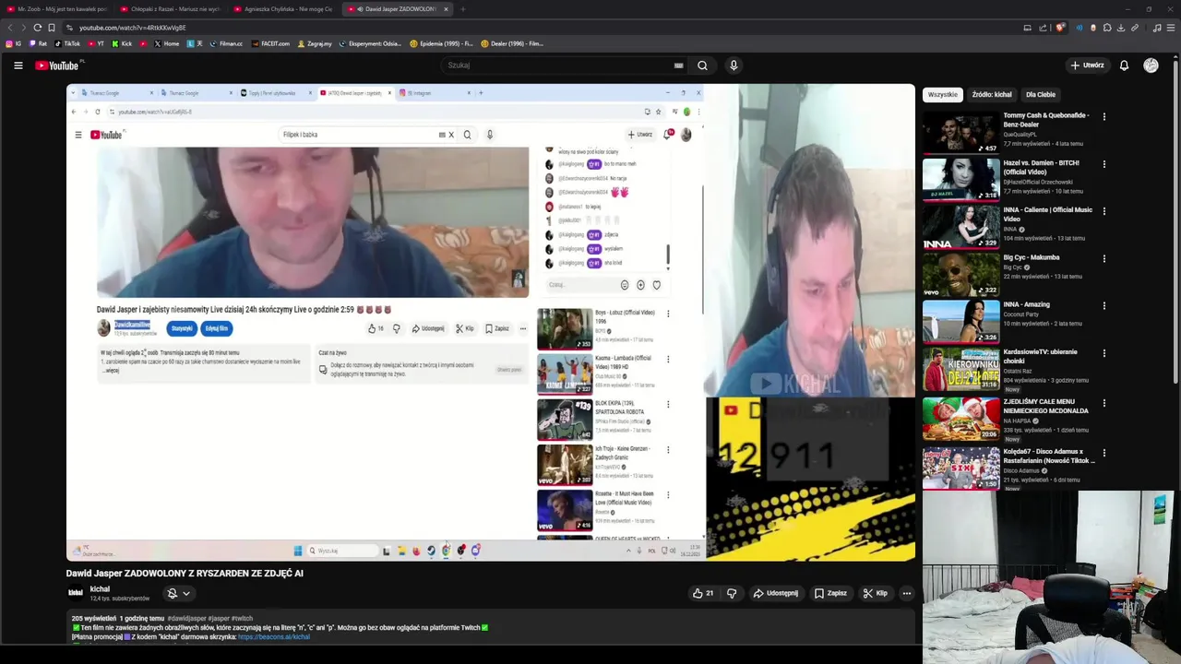1181x664 pixels.
Task: Open the kichal channel avatar
Action: (76, 593)
